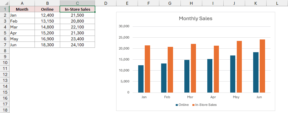The image size is (288, 113).
Task: Select the Feb cell in table
Action: (22, 21)
